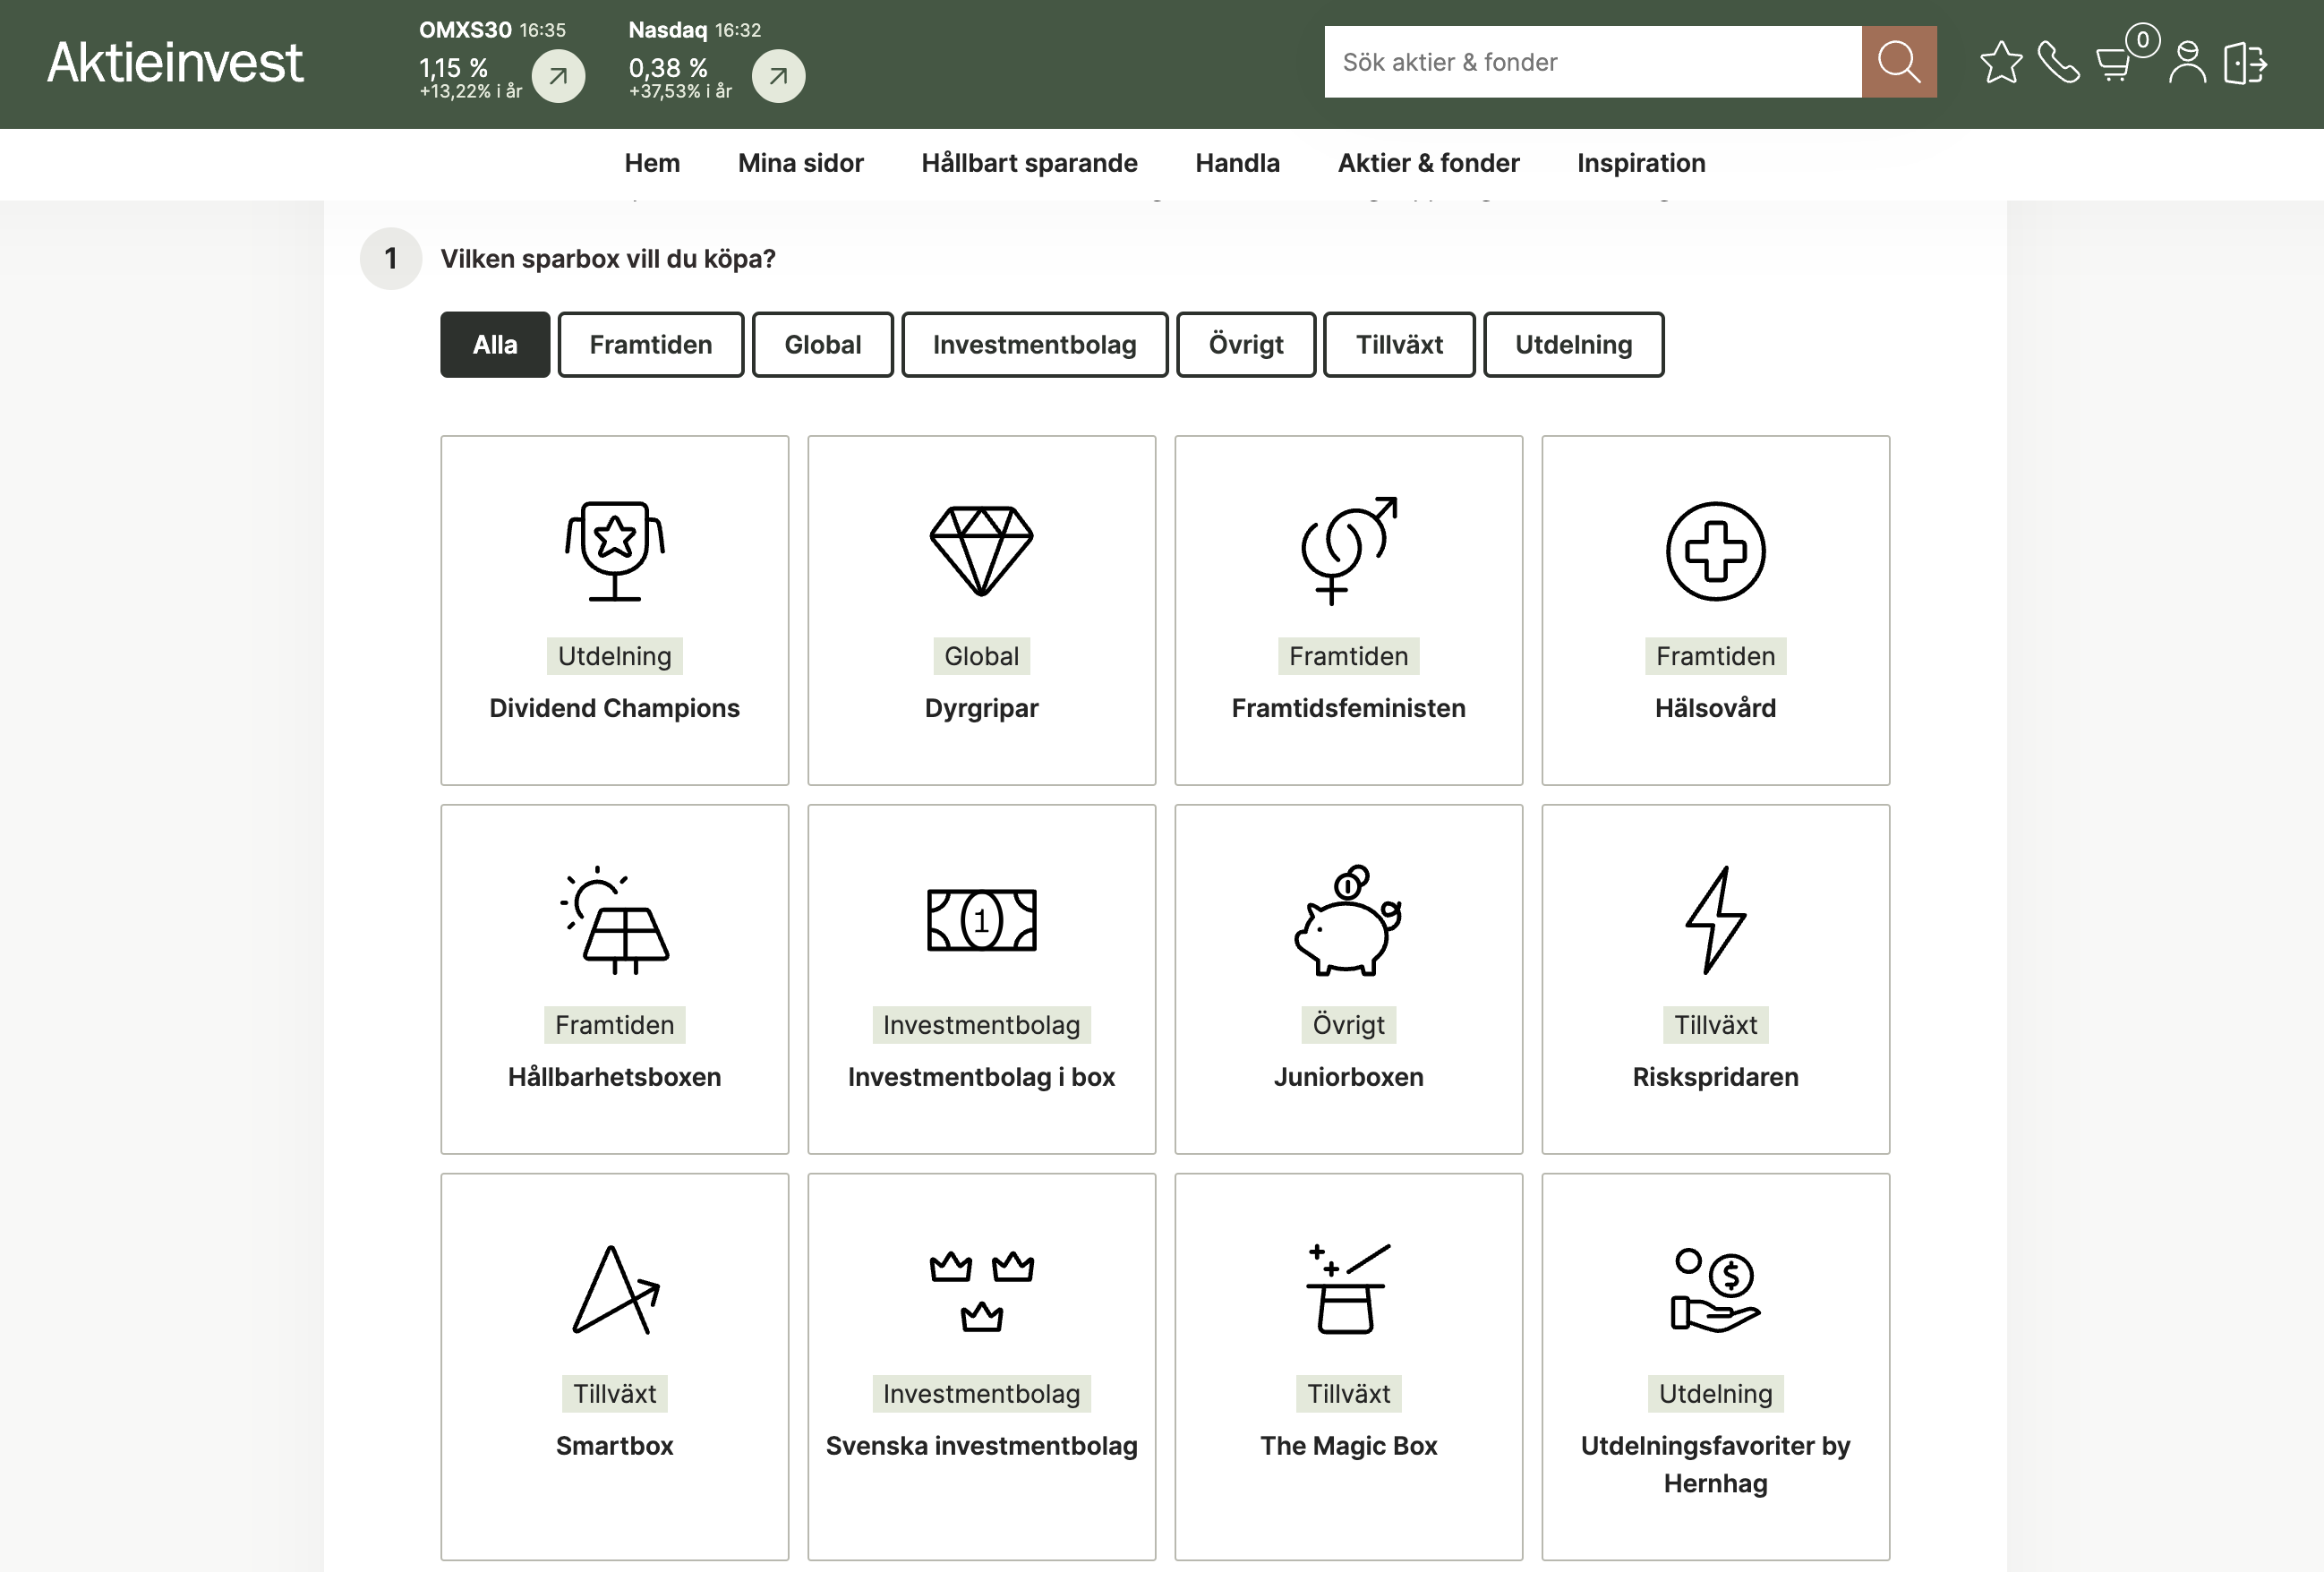The image size is (2324, 1572).
Task: Filter sparboxes by Framtiden
Action: tap(650, 345)
